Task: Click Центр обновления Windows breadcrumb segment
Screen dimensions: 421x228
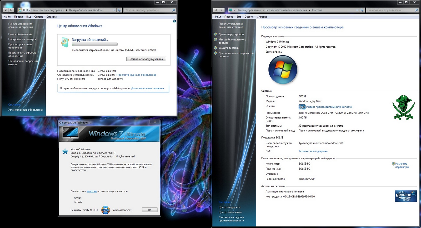Action: click(x=86, y=10)
